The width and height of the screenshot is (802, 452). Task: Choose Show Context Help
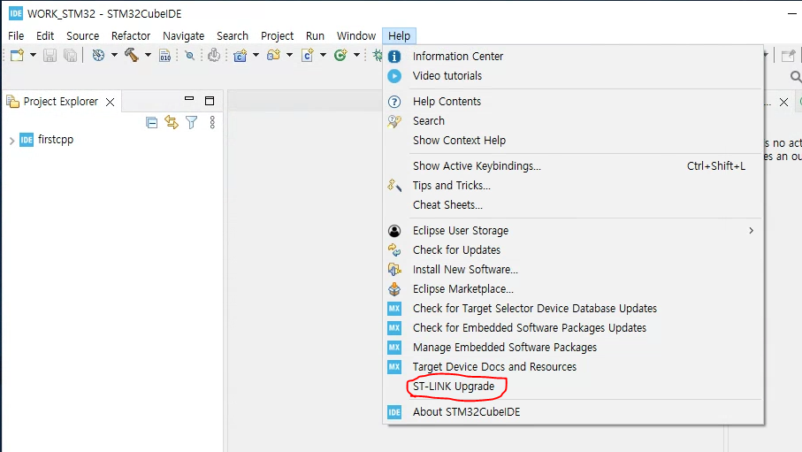[573, 141]
